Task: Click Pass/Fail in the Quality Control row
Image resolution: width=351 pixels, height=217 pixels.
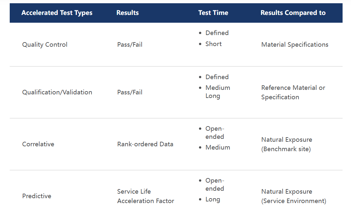Action: [x=130, y=44]
